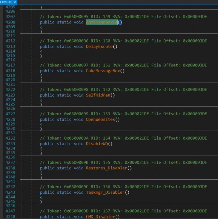The image size is (218, 219).
Task: Click the SelfHidden method name
Action: click(98, 95)
